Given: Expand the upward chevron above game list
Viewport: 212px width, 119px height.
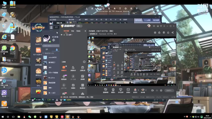Looking at the screenshot, I should [38, 35].
